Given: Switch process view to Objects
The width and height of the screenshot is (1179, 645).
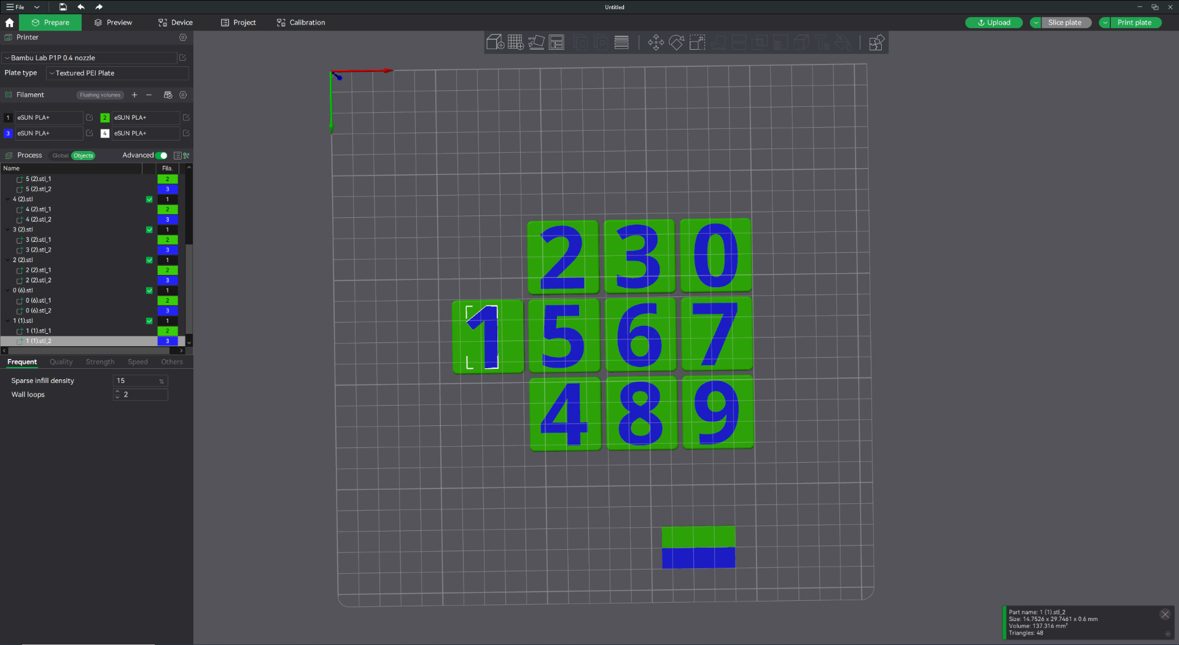Looking at the screenshot, I should (x=84, y=155).
